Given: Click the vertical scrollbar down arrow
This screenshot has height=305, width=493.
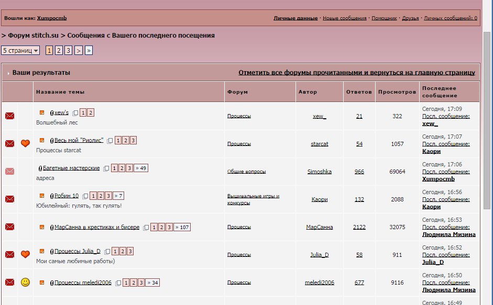Looking at the screenshot, I should (x=488, y=300).
